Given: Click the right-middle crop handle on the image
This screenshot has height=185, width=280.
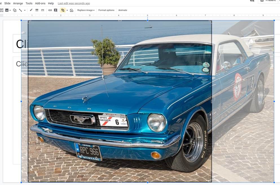Looking at the screenshot, I should 211,101.
